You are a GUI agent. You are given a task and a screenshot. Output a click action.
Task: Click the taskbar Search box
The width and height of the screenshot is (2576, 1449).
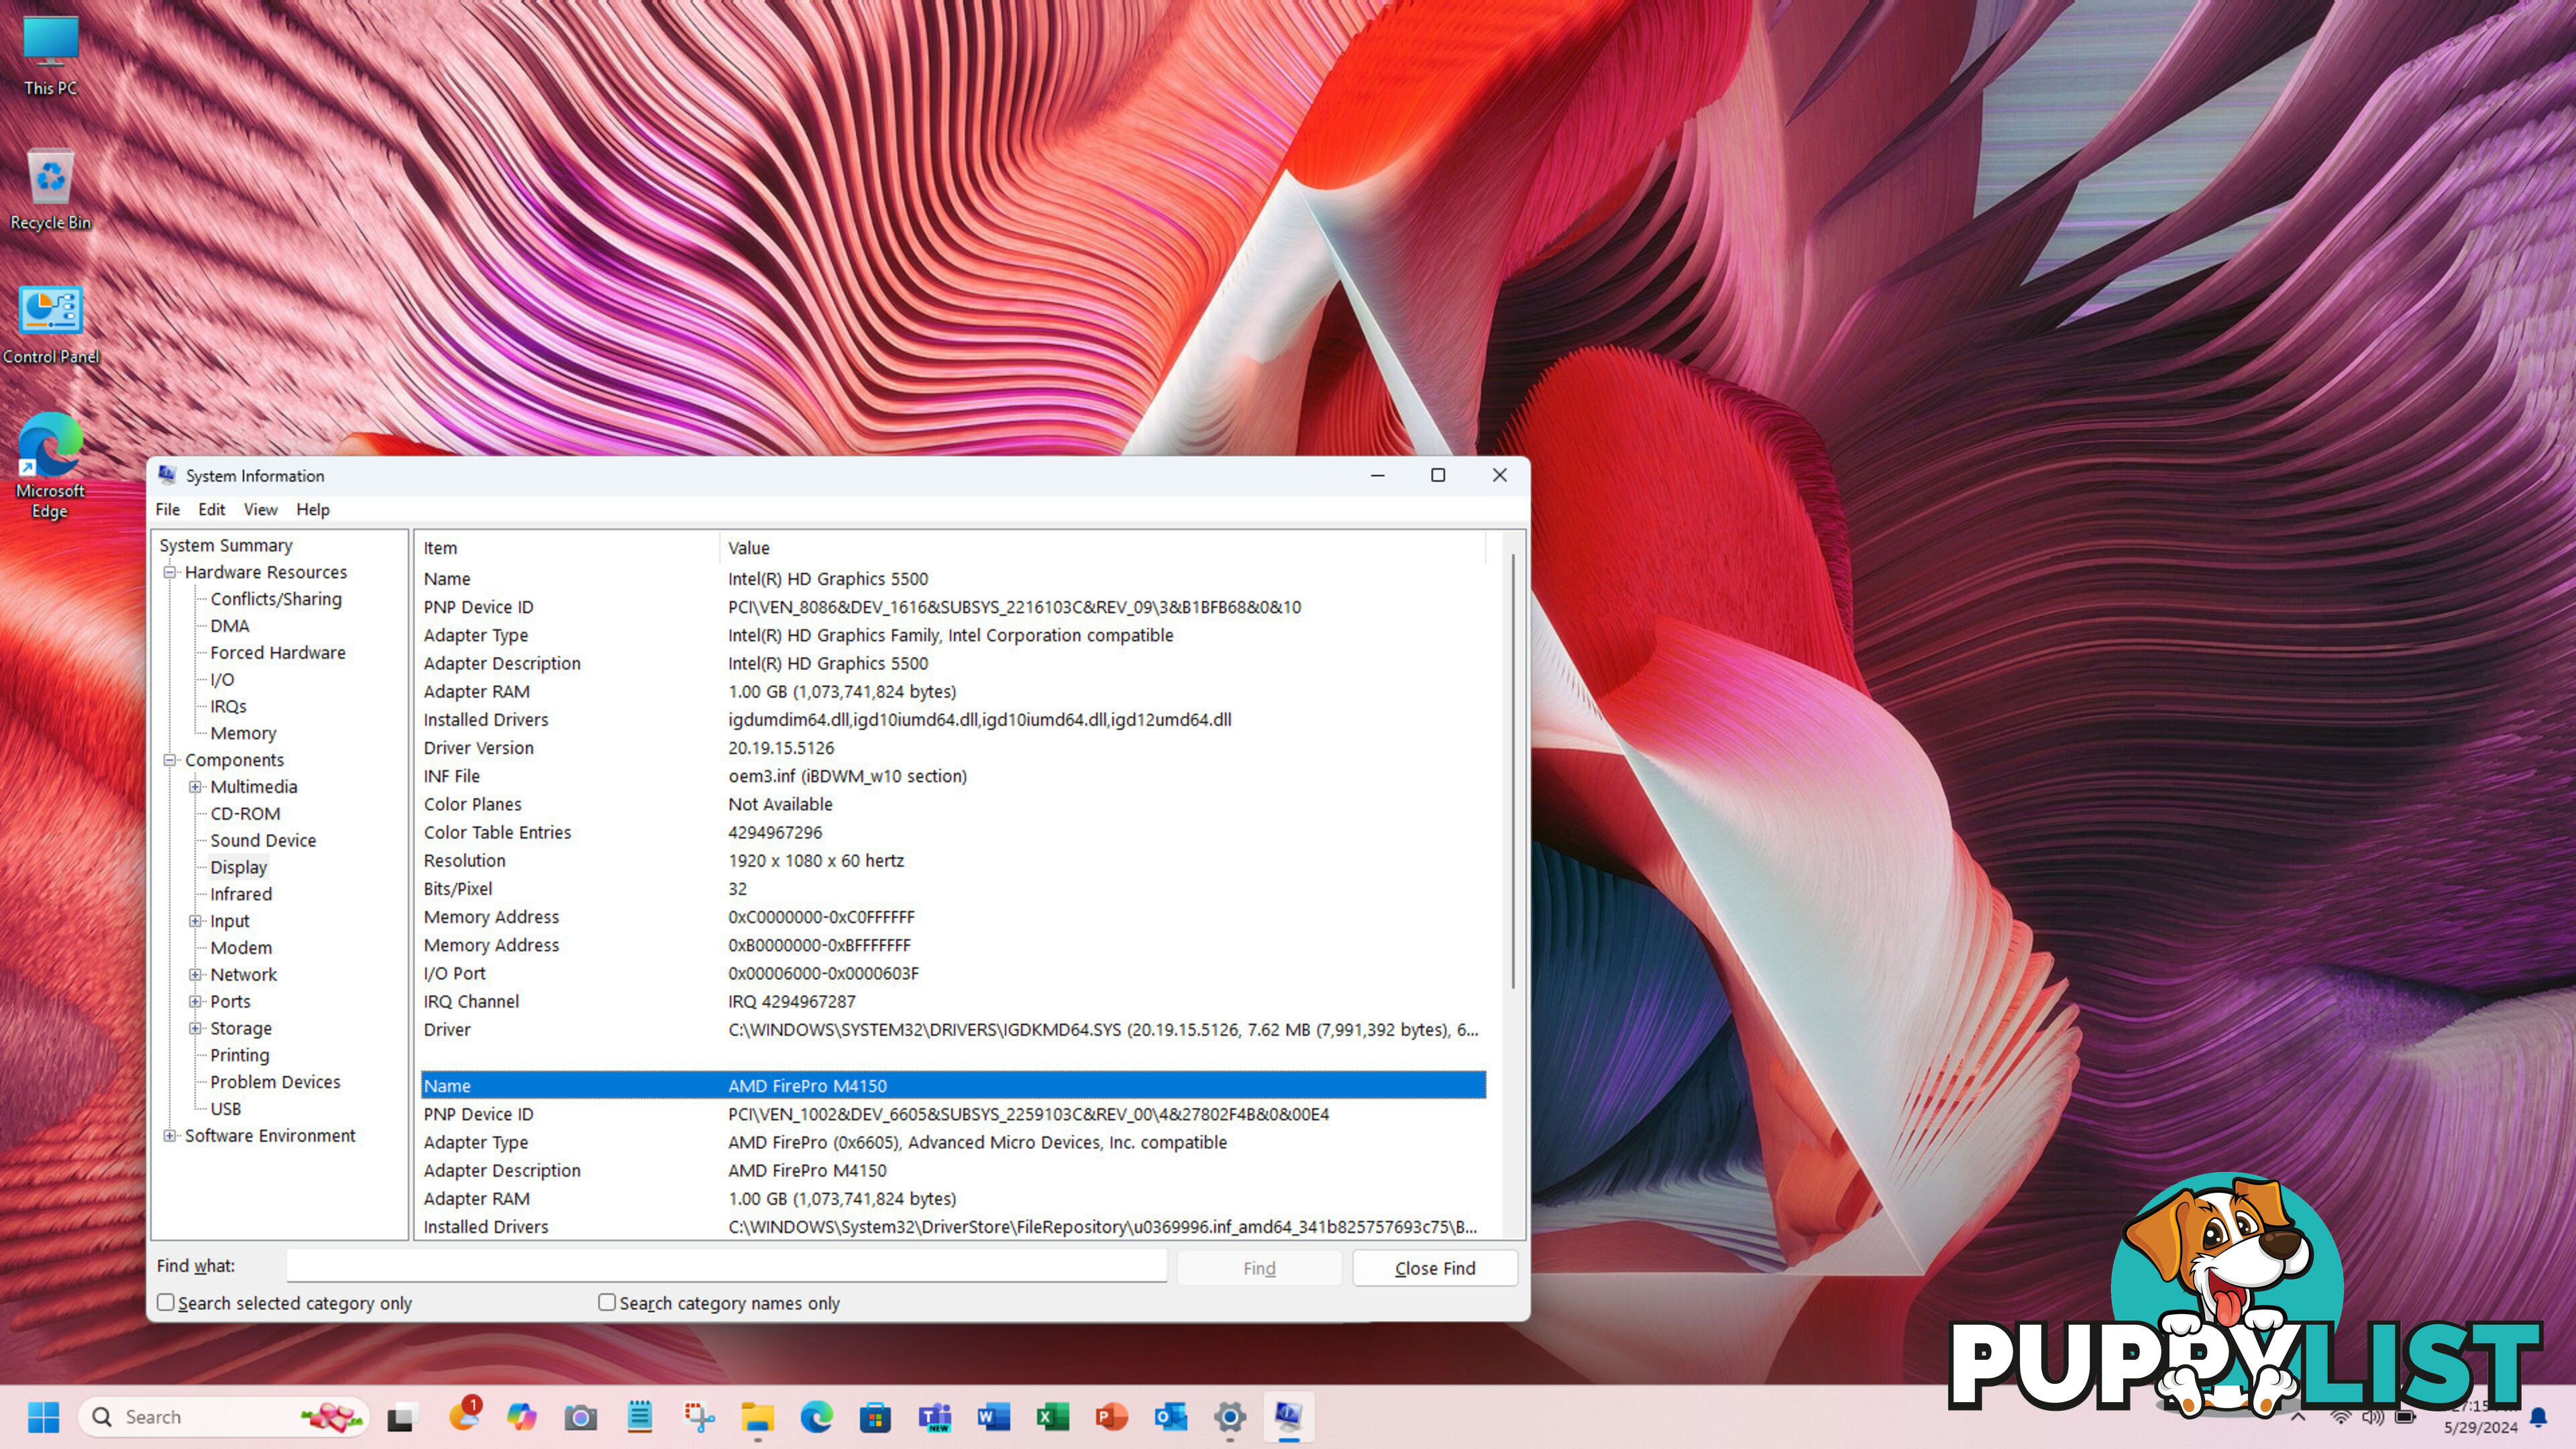click(223, 1416)
